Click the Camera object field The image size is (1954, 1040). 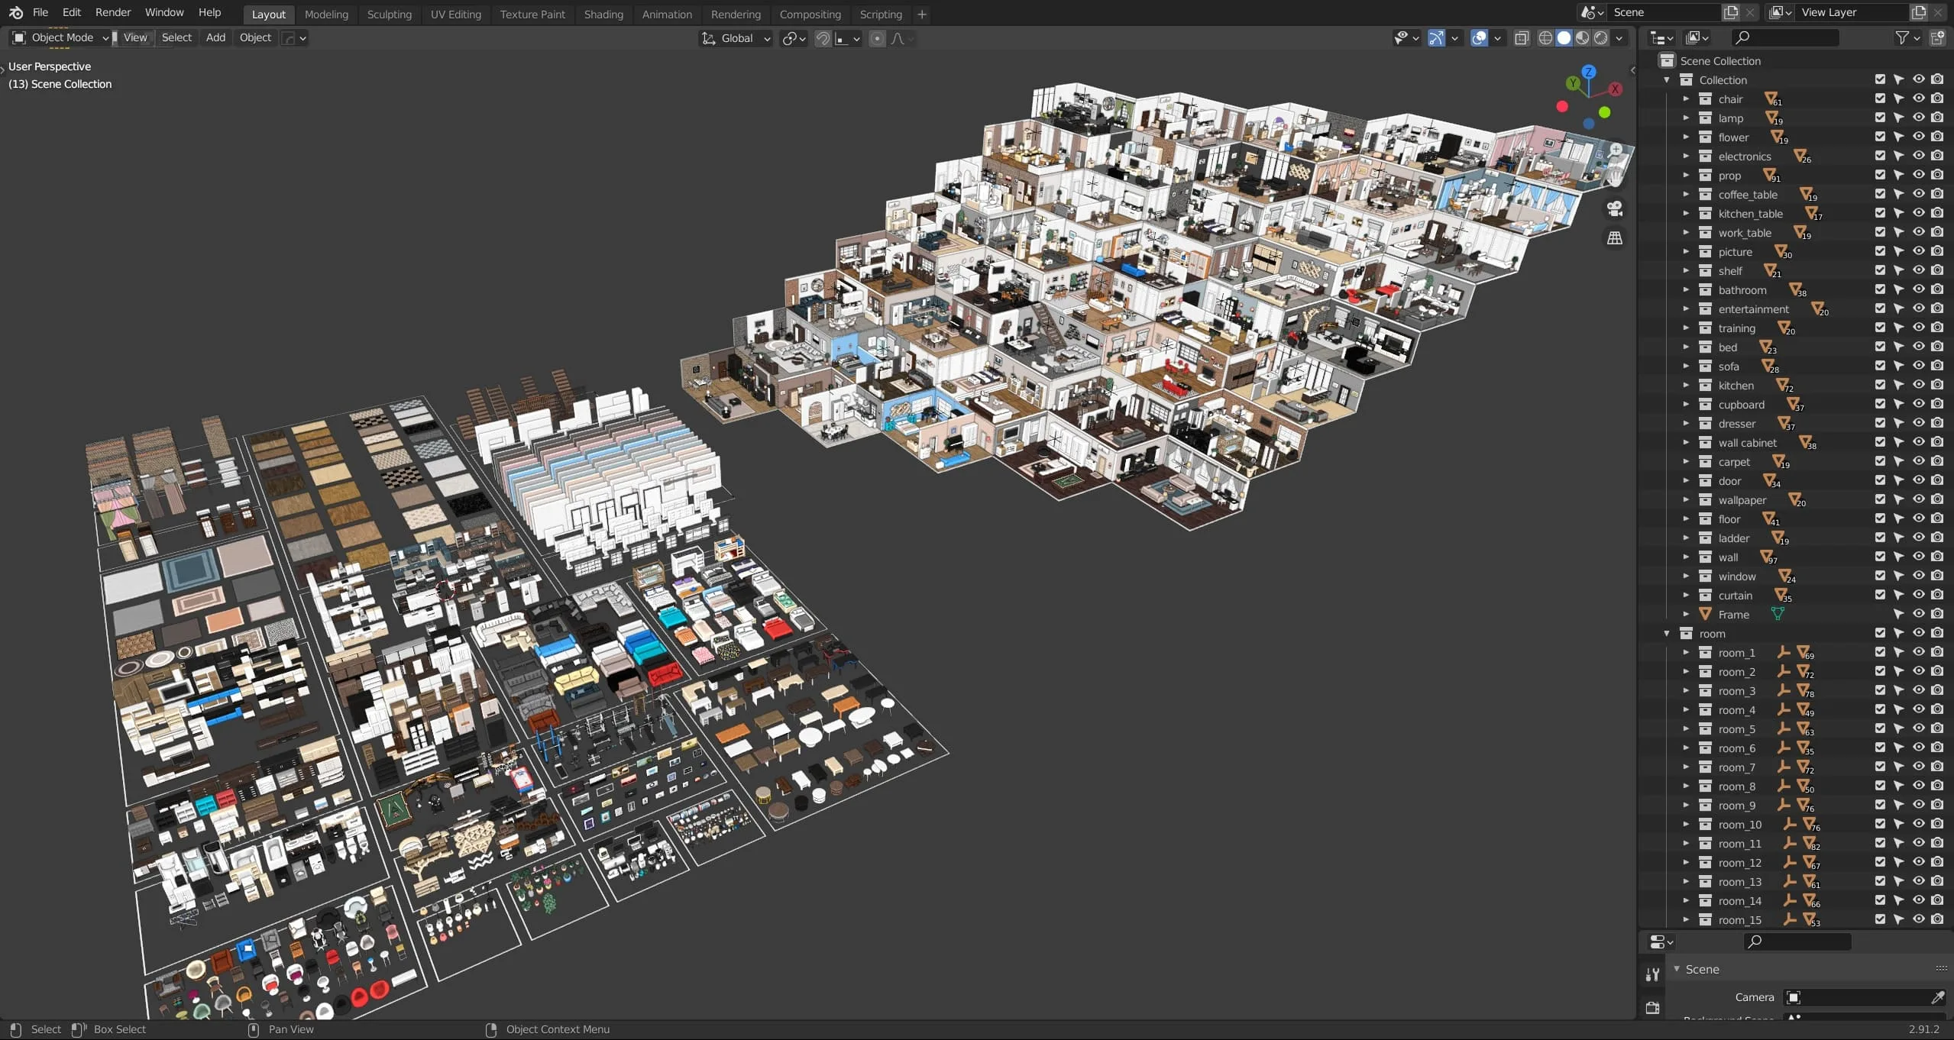[x=1857, y=997]
